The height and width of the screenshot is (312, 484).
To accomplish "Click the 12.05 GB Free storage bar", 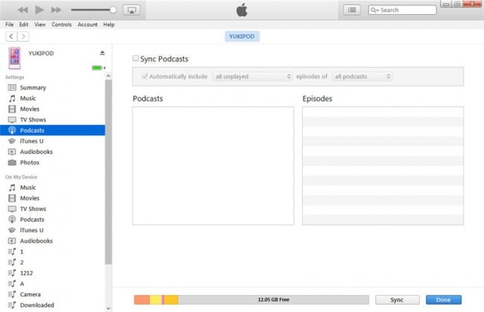I will click(273, 299).
